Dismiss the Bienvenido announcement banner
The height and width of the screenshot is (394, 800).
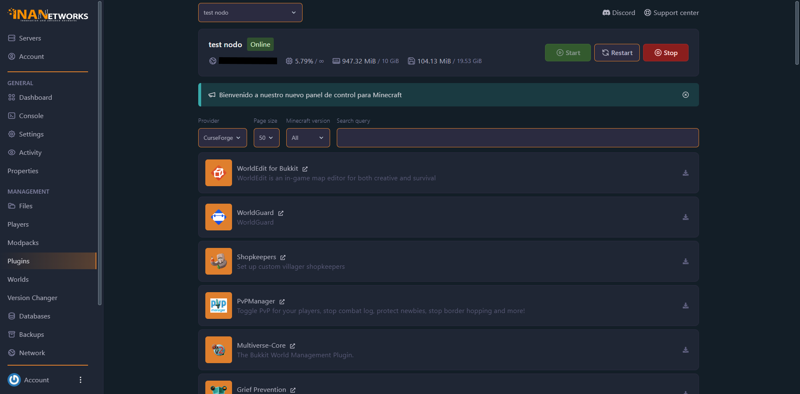685,95
